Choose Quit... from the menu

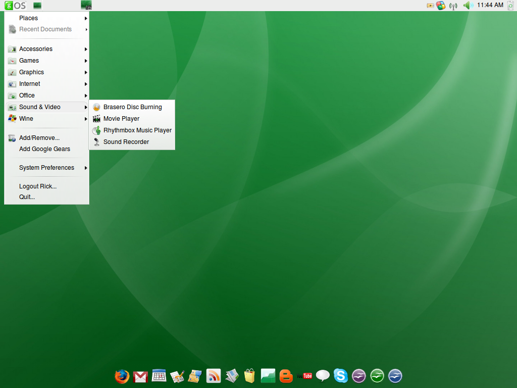pos(47,197)
